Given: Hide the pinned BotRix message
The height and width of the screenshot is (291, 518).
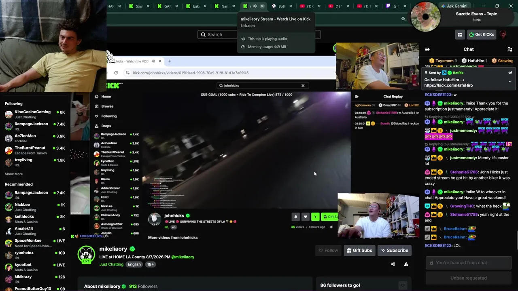Looking at the screenshot, I should point(510,73).
